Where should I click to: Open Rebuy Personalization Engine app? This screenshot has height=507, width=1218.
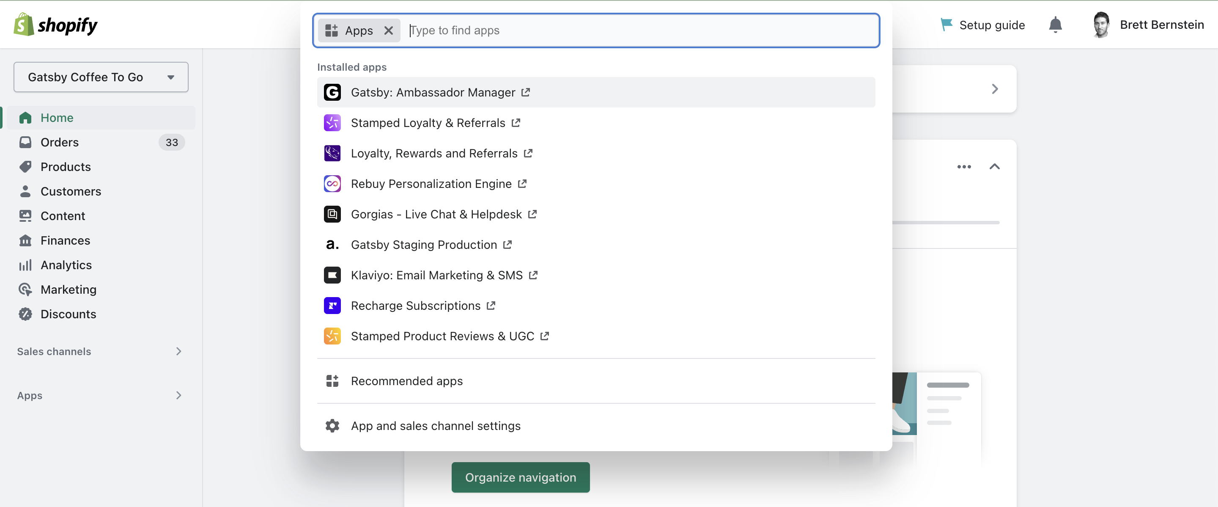(596, 184)
